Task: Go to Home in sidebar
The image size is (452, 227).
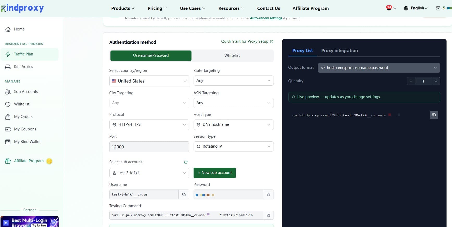Action: (x=29, y=29)
